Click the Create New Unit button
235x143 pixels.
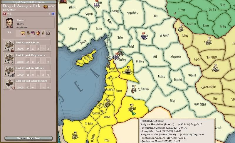coord(28,138)
